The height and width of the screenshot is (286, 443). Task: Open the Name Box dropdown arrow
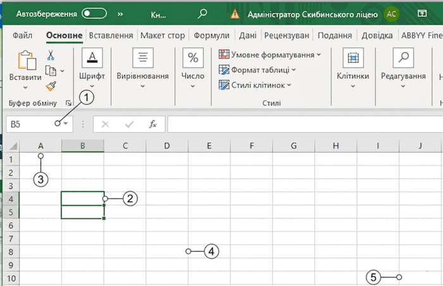66,124
